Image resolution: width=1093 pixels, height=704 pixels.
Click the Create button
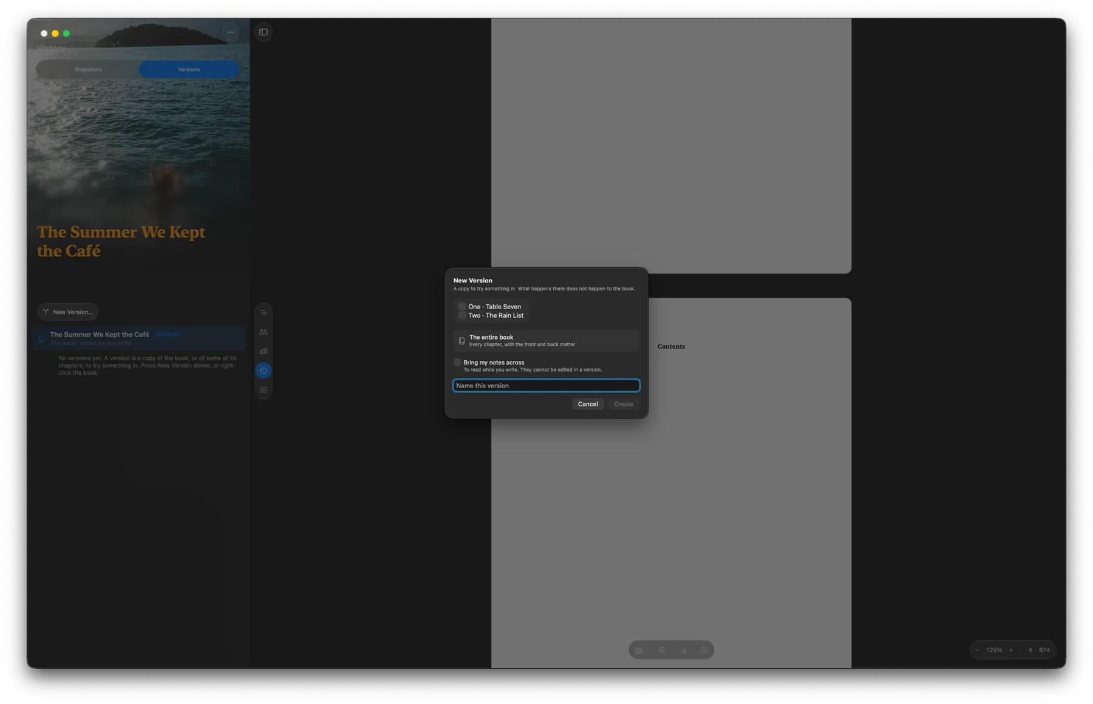click(623, 405)
